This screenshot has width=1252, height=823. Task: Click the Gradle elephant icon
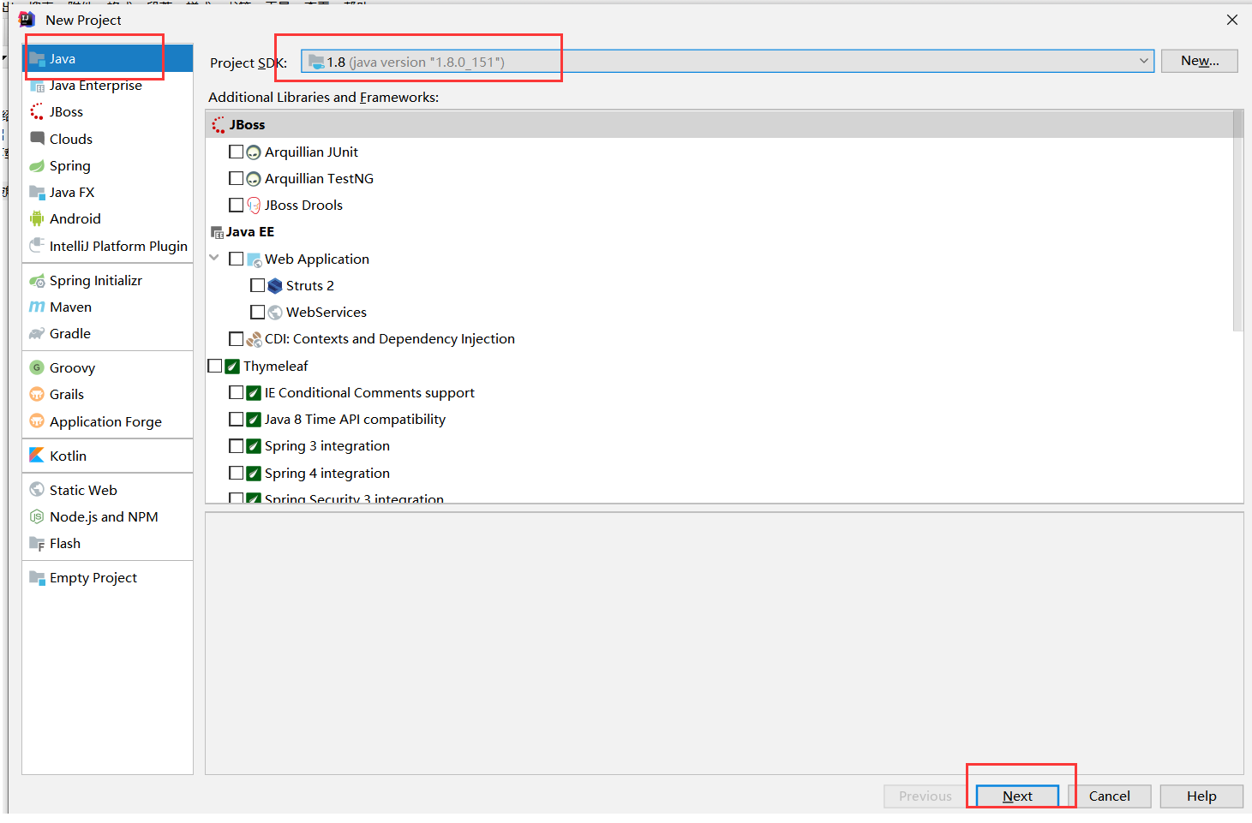click(x=37, y=334)
